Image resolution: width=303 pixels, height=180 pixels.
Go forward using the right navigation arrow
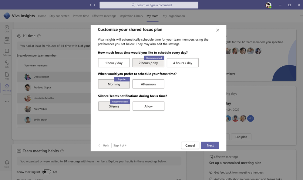[x=95, y=5]
